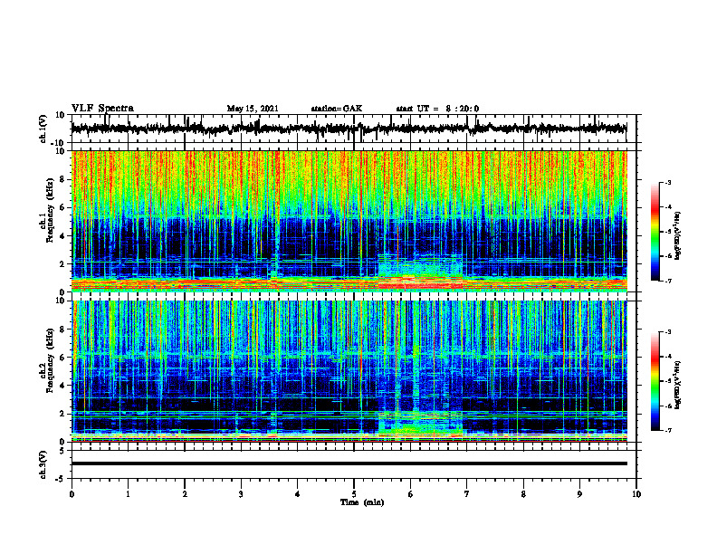Click the '8' tick of ch.2 frequency axis
This screenshot has height=554, width=717.
[62, 330]
